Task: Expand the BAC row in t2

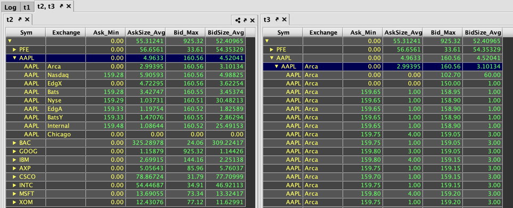Action: click(x=14, y=143)
